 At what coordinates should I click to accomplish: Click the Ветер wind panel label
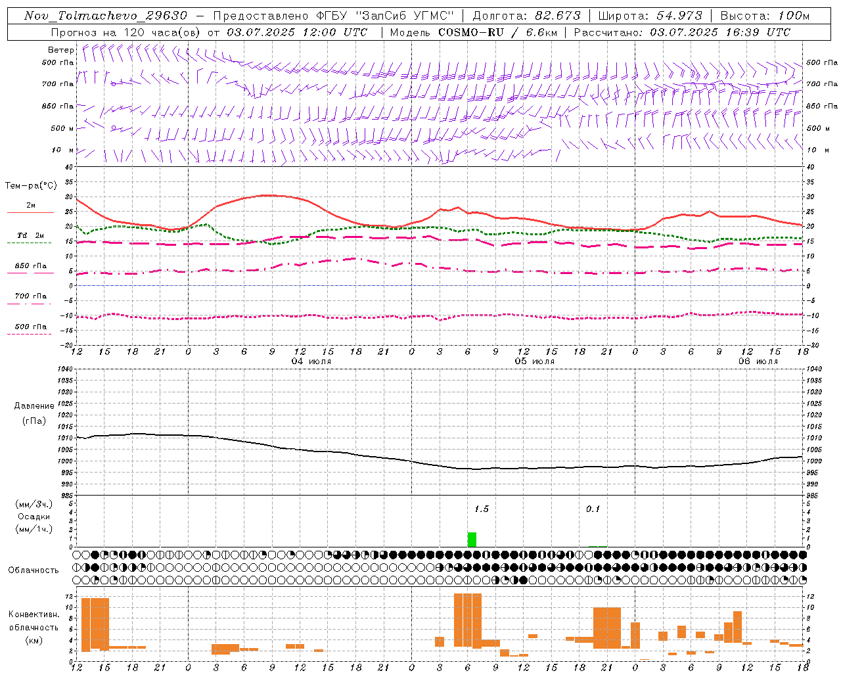tap(61, 50)
